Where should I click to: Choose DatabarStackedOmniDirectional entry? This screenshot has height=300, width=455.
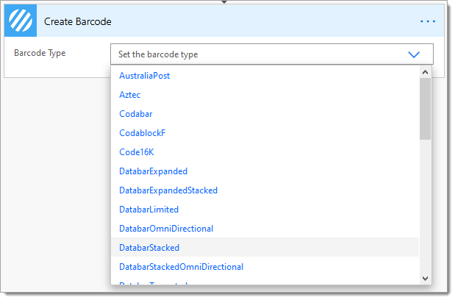(x=182, y=267)
